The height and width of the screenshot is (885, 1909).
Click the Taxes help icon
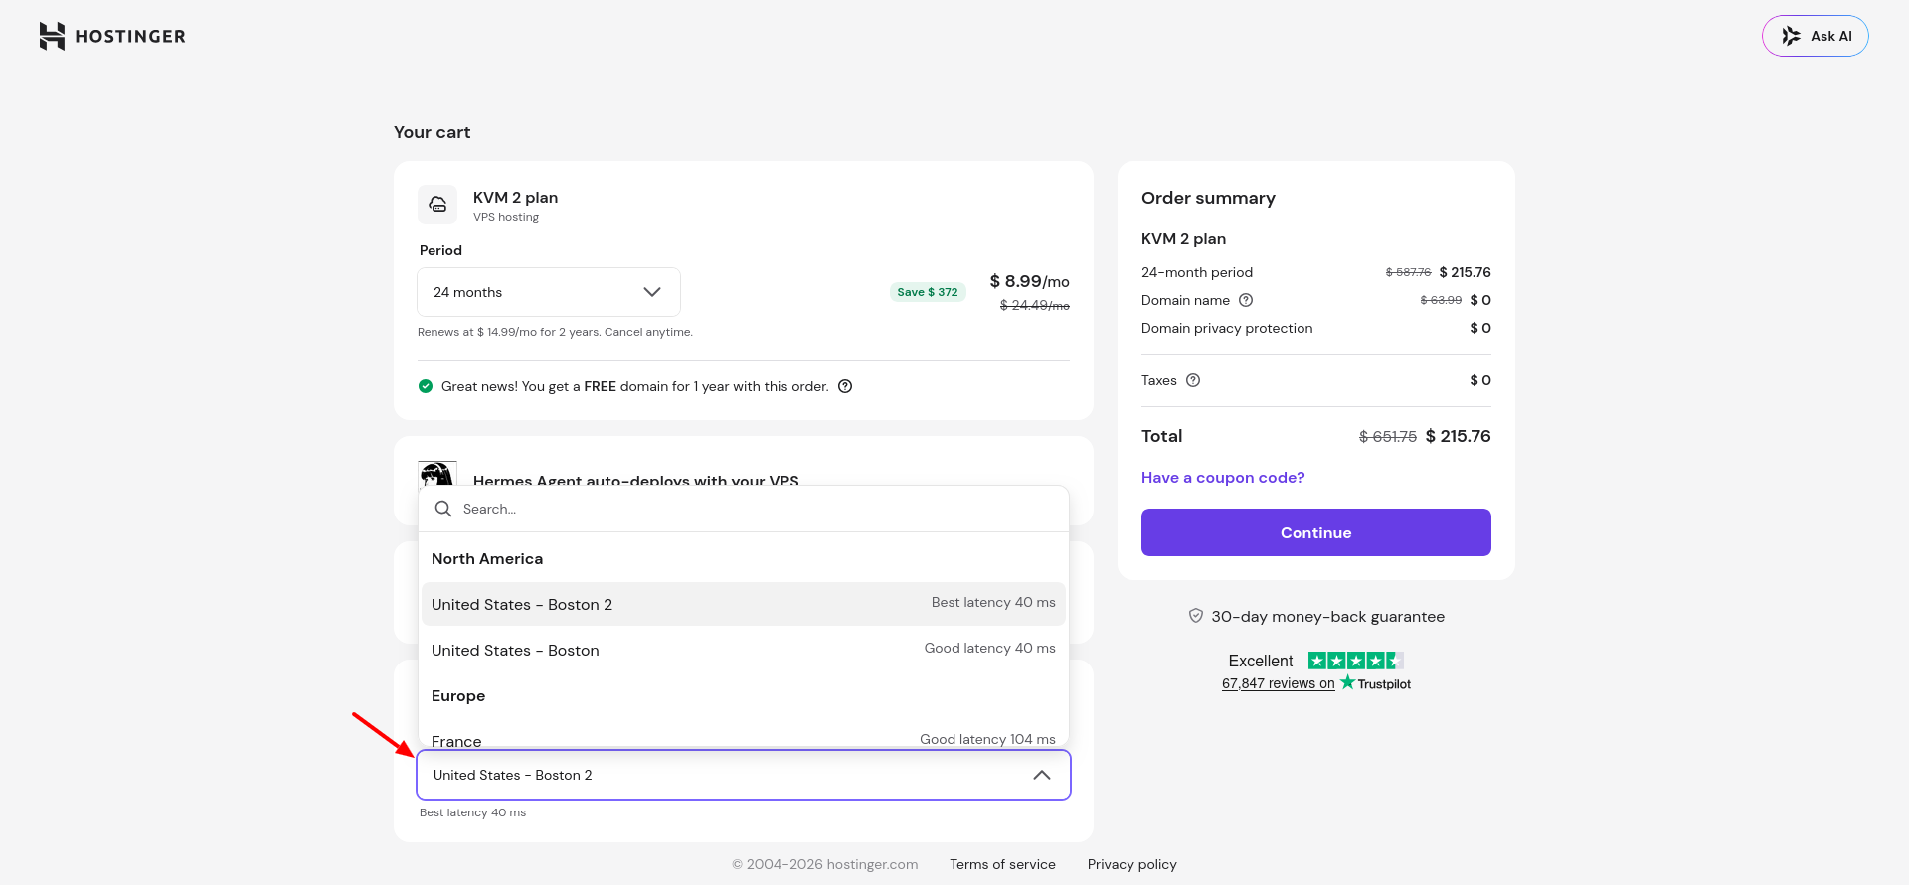click(x=1193, y=380)
